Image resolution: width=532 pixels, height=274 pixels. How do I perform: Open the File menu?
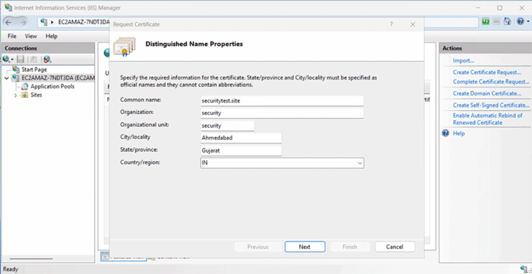coord(12,36)
